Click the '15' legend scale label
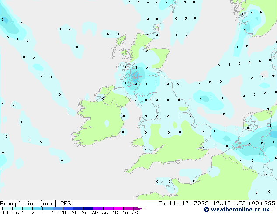The image size is (277, 214). click(65, 212)
